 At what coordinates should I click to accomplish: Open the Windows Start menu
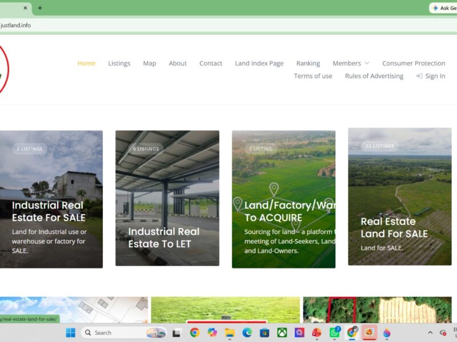(x=70, y=332)
